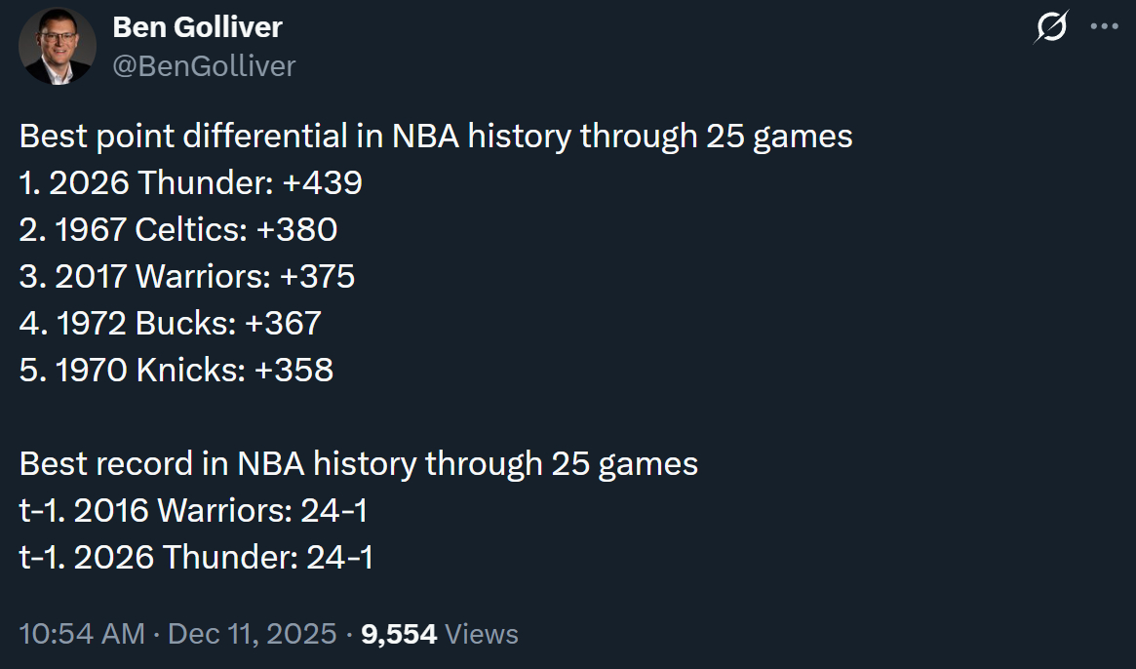Click the 9,554 view count number
The image size is (1136, 669).
398,634
